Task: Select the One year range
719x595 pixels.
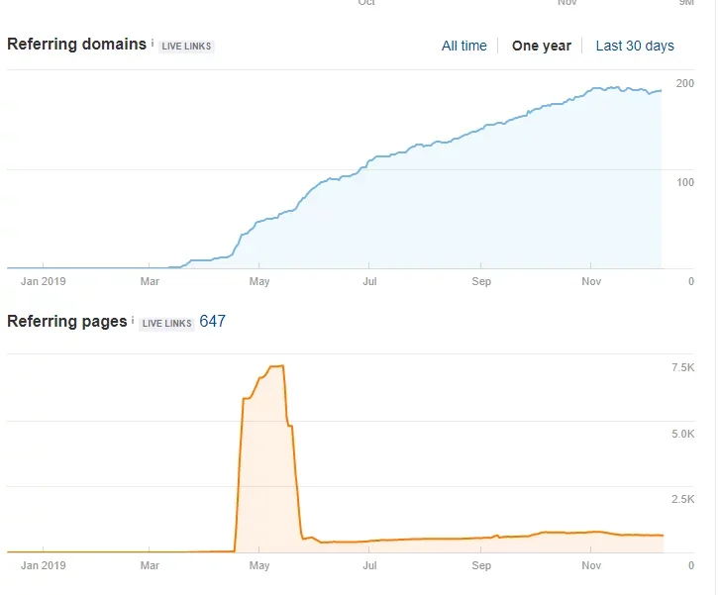Action: [541, 46]
